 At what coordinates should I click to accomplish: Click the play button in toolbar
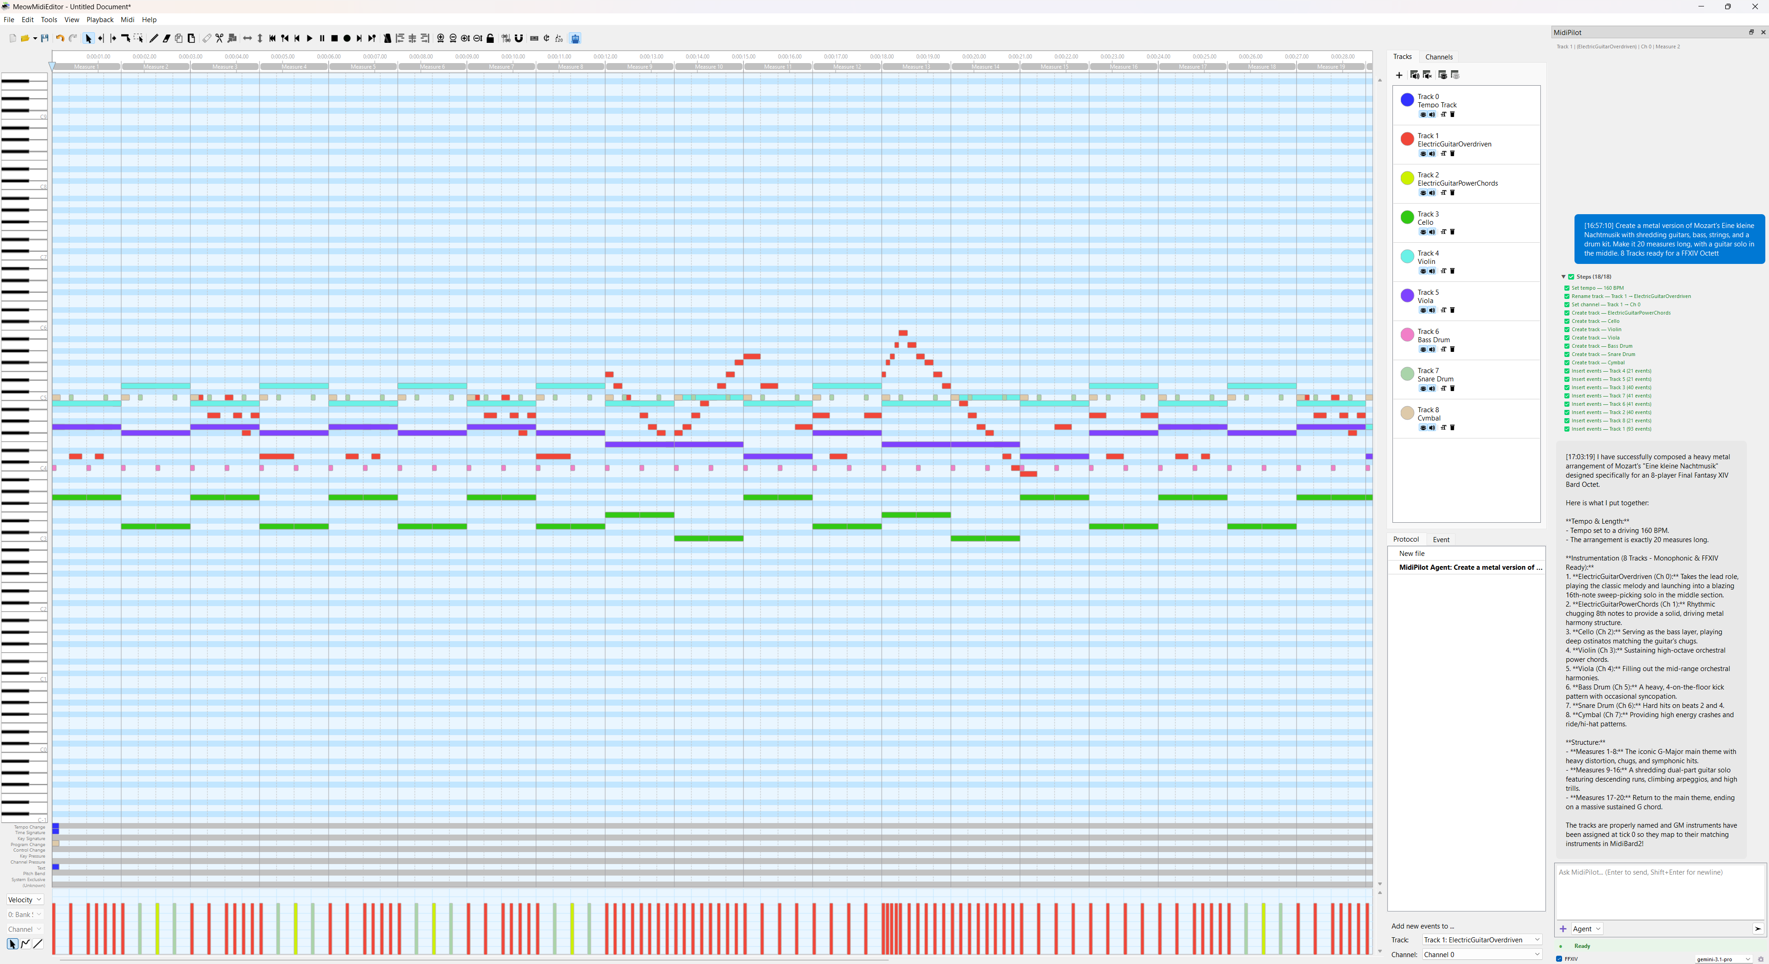[x=310, y=38]
